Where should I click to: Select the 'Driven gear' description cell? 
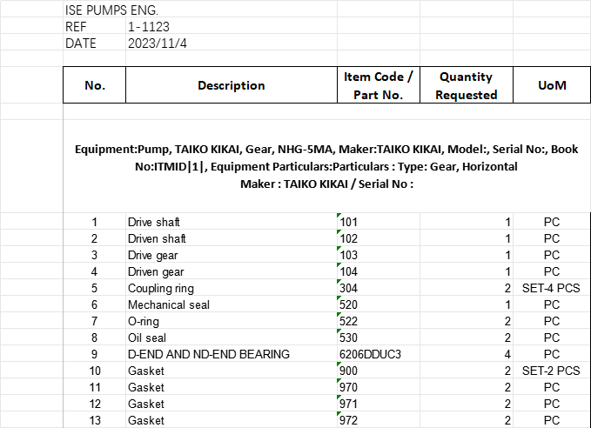[231, 271]
